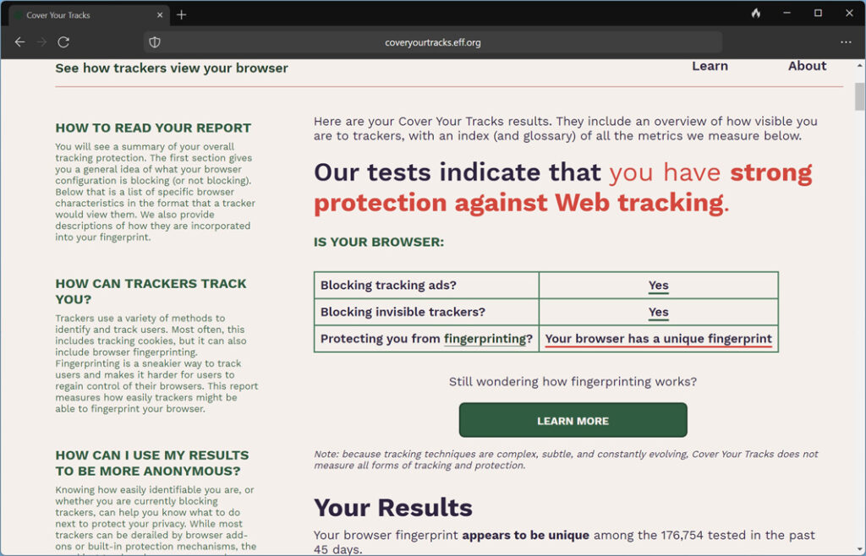Open the shield privacy protection icon
The width and height of the screenshot is (866, 556).
click(155, 42)
